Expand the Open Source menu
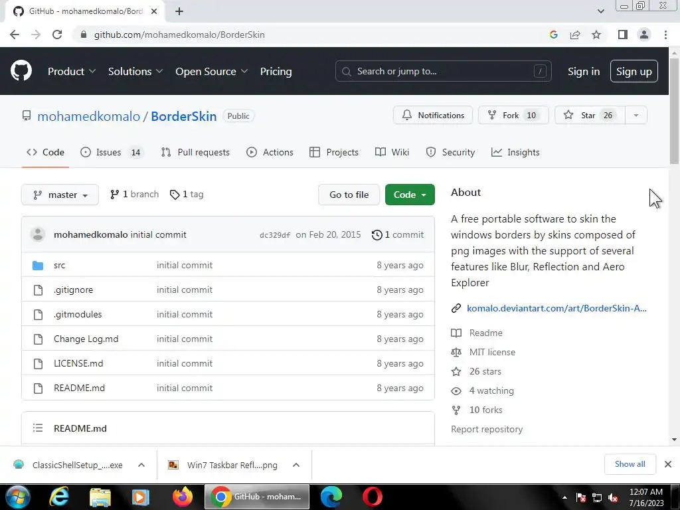Viewport: 680px width, 510px height. (x=212, y=72)
